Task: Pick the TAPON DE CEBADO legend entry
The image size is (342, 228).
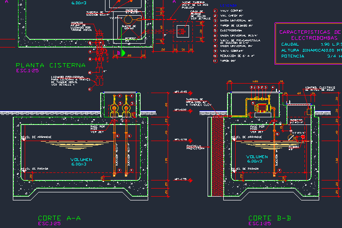Action: pyautogui.click(x=237, y=26)
